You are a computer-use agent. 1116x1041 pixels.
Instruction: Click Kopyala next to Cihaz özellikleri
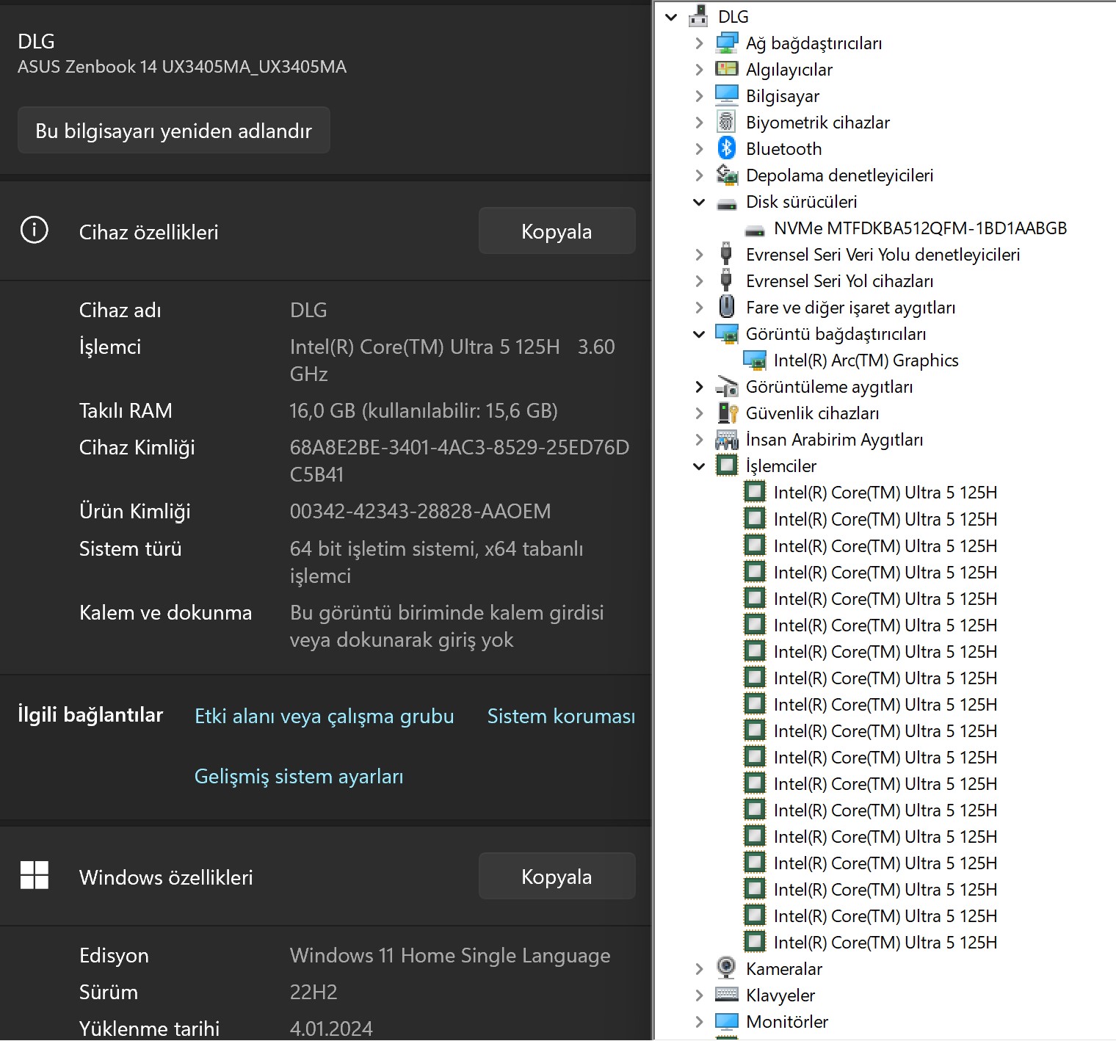coord(557,231)
